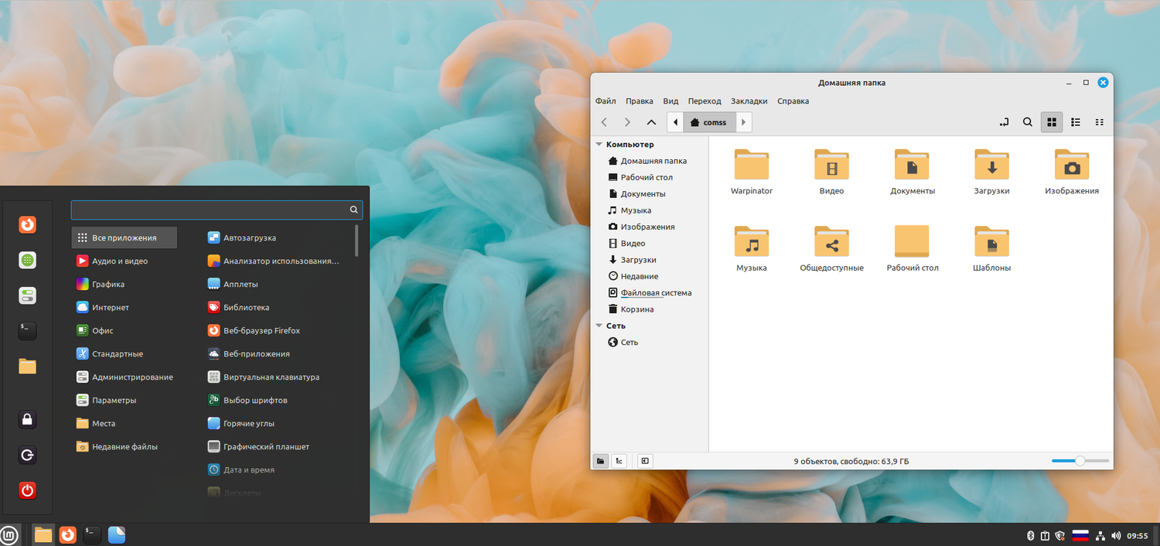Click logout button in menu
1160x546 pixels.
click(28, 455)
